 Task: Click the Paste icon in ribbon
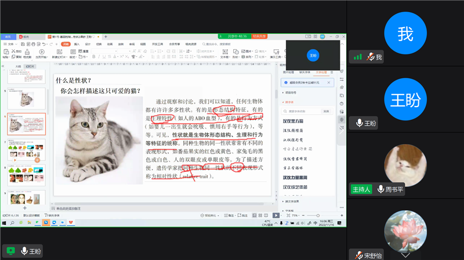[x=6, y=52]
